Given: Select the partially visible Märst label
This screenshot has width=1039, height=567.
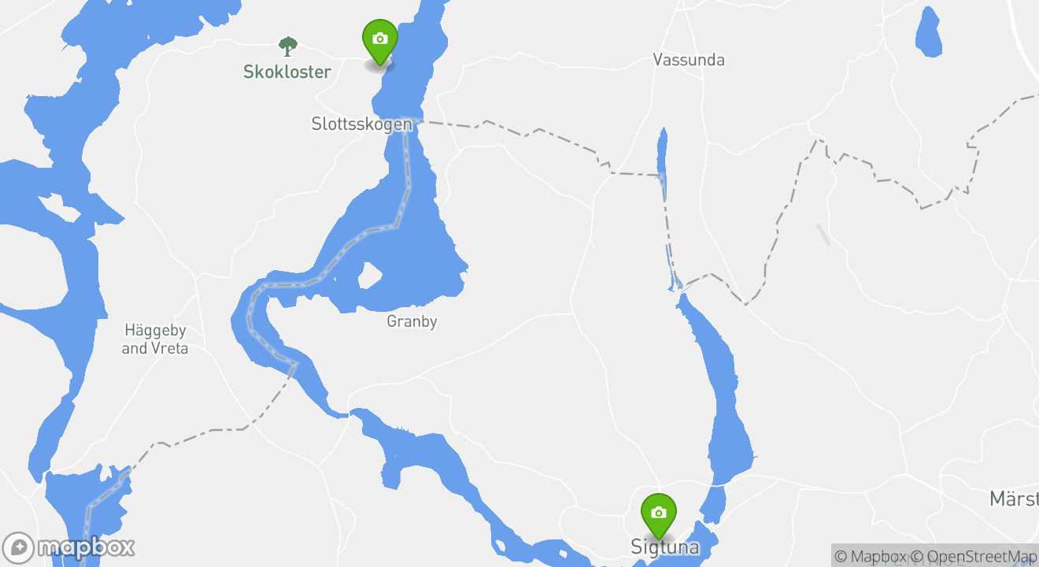Looking at the screenshot, I should click(1014, 498).
